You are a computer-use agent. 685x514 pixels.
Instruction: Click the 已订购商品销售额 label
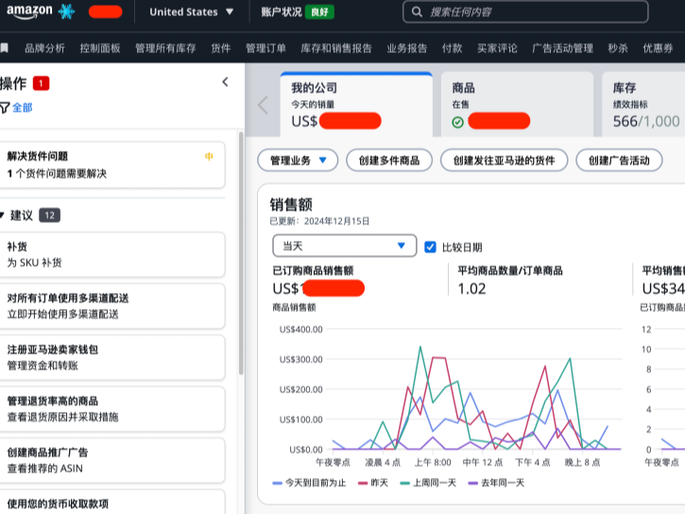click(x=313, y=271)
